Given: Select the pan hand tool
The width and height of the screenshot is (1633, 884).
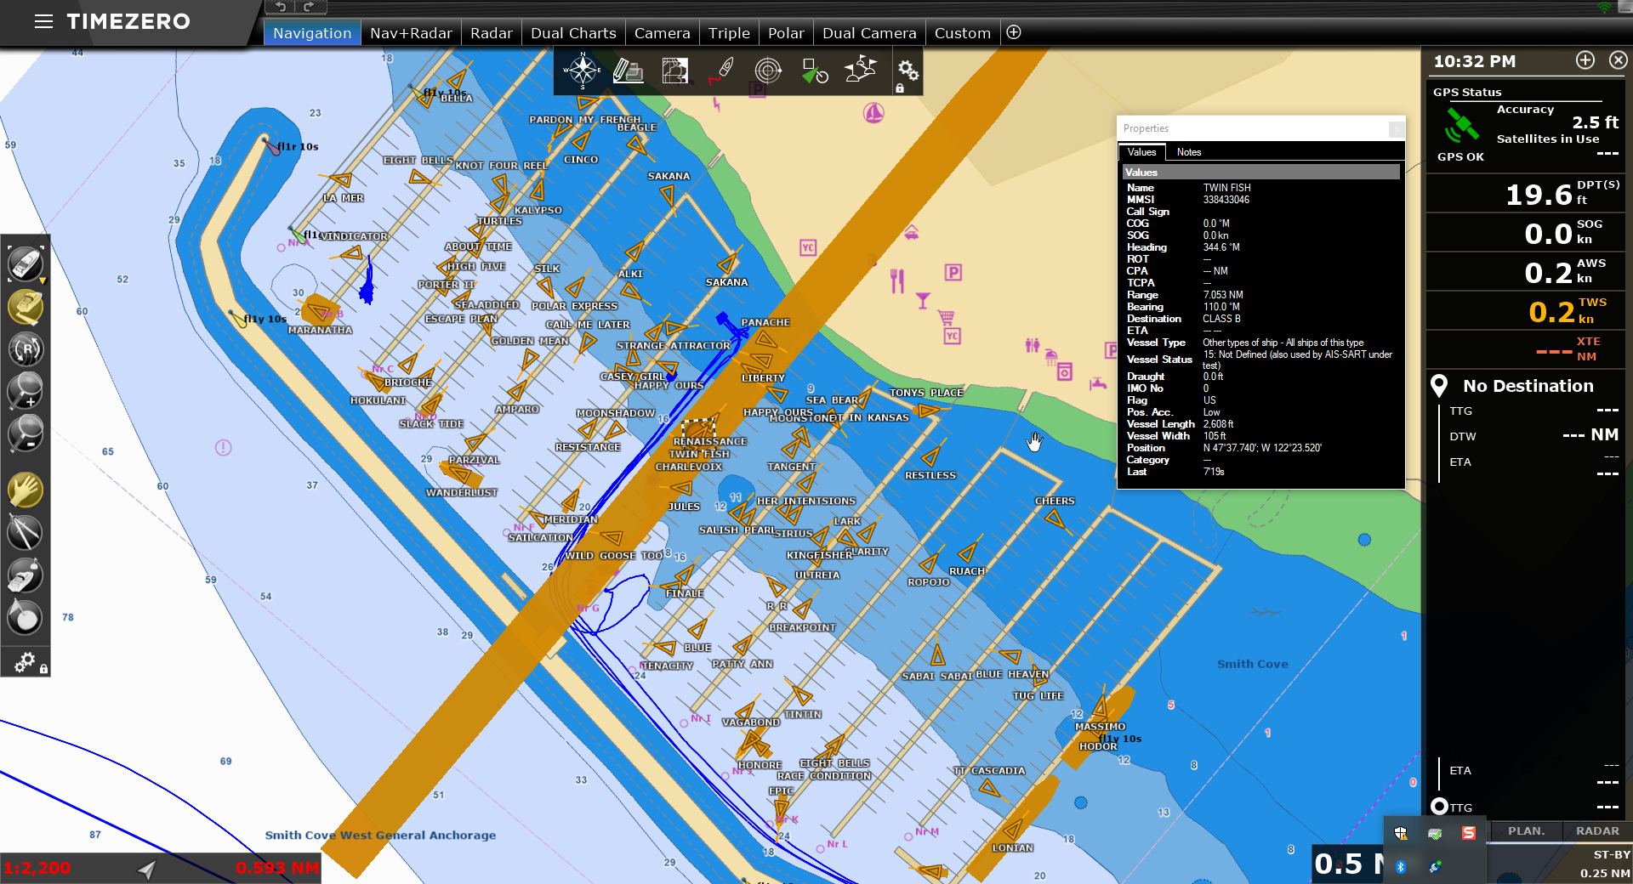Looking at the screenshot, I should [x=26, y=490].
